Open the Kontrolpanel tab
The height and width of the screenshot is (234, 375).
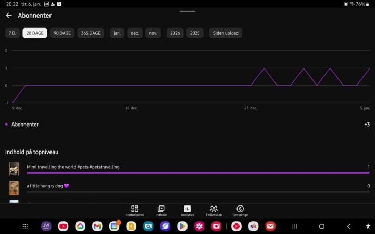click(x=134, y=211)
